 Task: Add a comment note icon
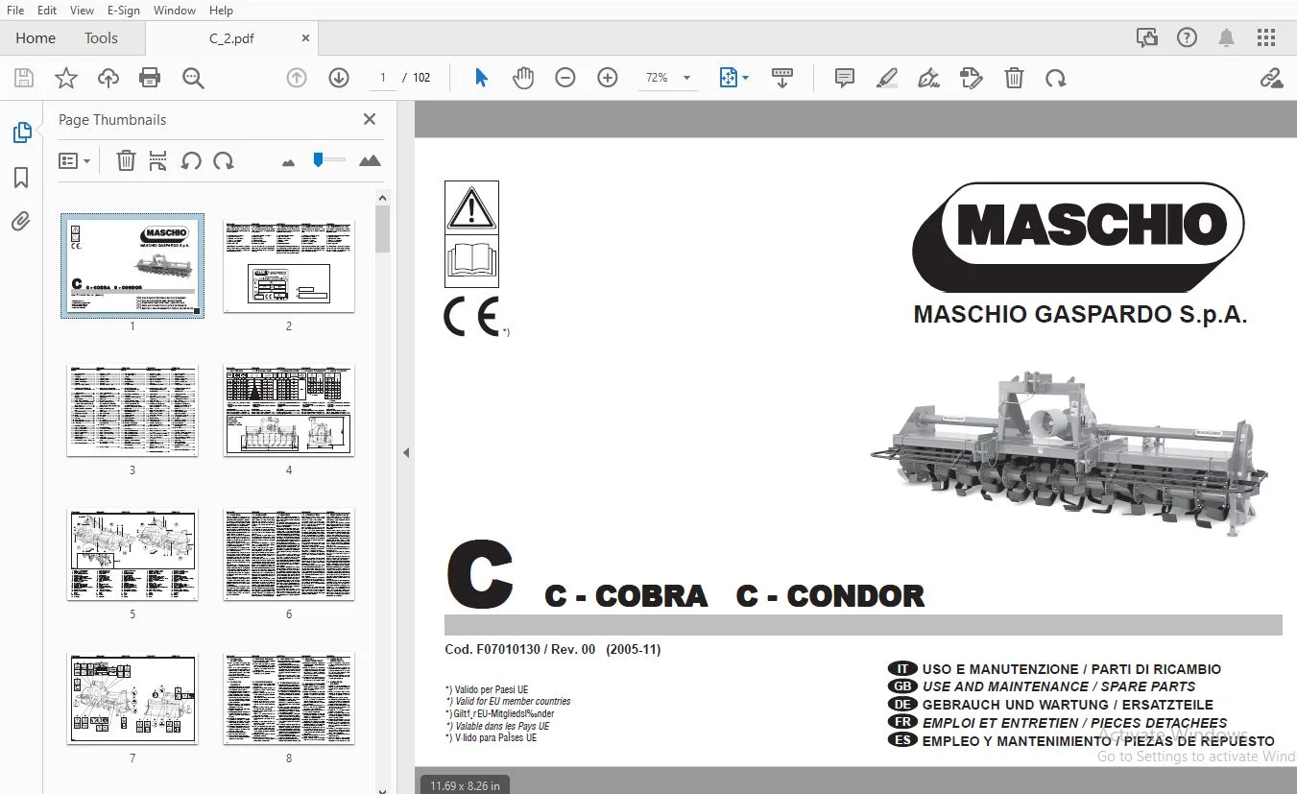[845, 78]
